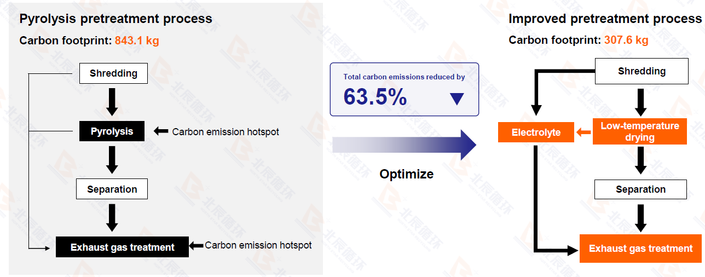Click the Optimize label under the arrow
705x277 pixels.
coord(406,174)
